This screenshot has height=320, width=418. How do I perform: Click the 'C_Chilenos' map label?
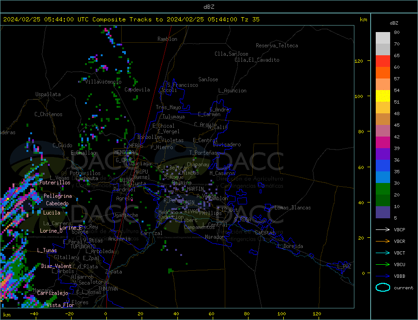pyautogui.click(x=48, y=114)
